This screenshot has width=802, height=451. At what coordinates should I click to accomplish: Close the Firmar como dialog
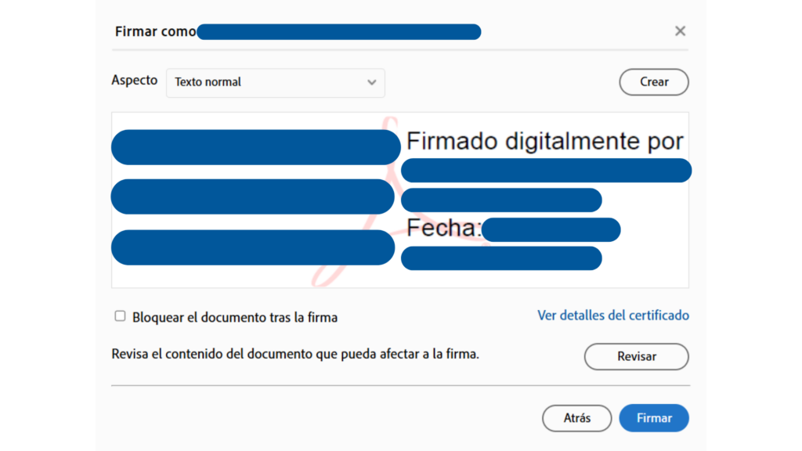coord(680,31)
